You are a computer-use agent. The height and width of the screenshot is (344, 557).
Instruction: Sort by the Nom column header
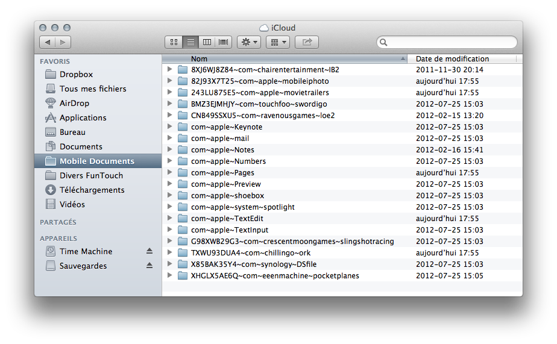click(x=285, y=59)
